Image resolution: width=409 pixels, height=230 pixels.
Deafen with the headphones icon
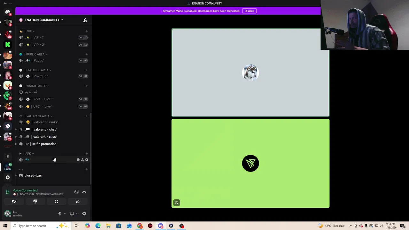coord(72,214)
